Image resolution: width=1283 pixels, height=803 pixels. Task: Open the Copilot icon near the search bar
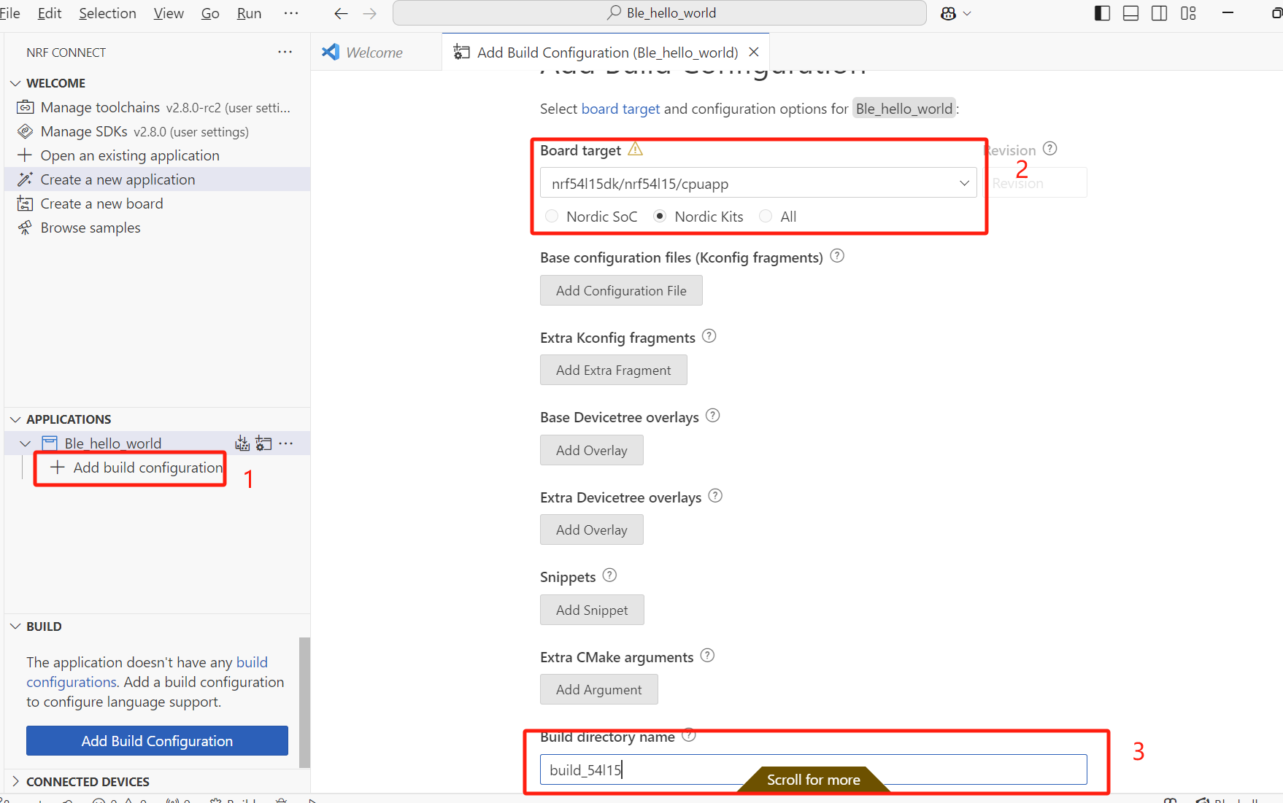[x=947, y=13]
